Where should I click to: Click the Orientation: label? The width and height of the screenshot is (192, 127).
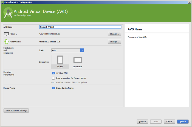coord(44,62)
